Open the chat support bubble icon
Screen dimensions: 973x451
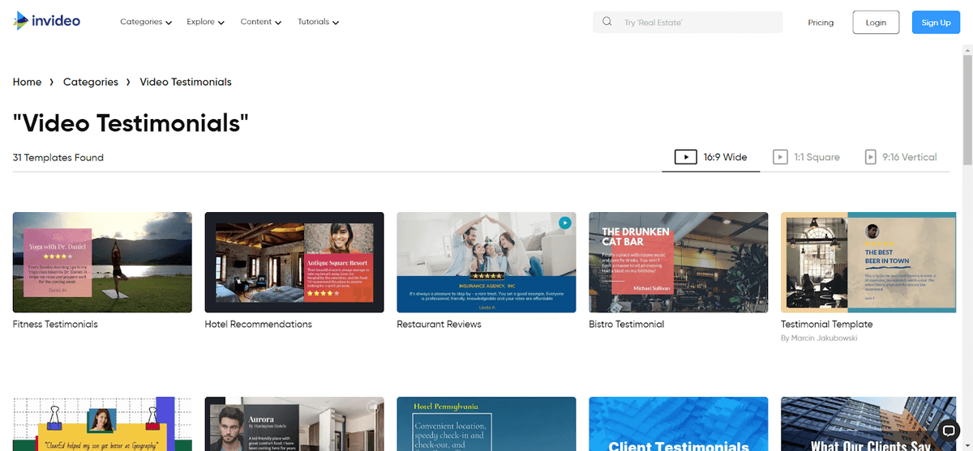tap(948, 430)
